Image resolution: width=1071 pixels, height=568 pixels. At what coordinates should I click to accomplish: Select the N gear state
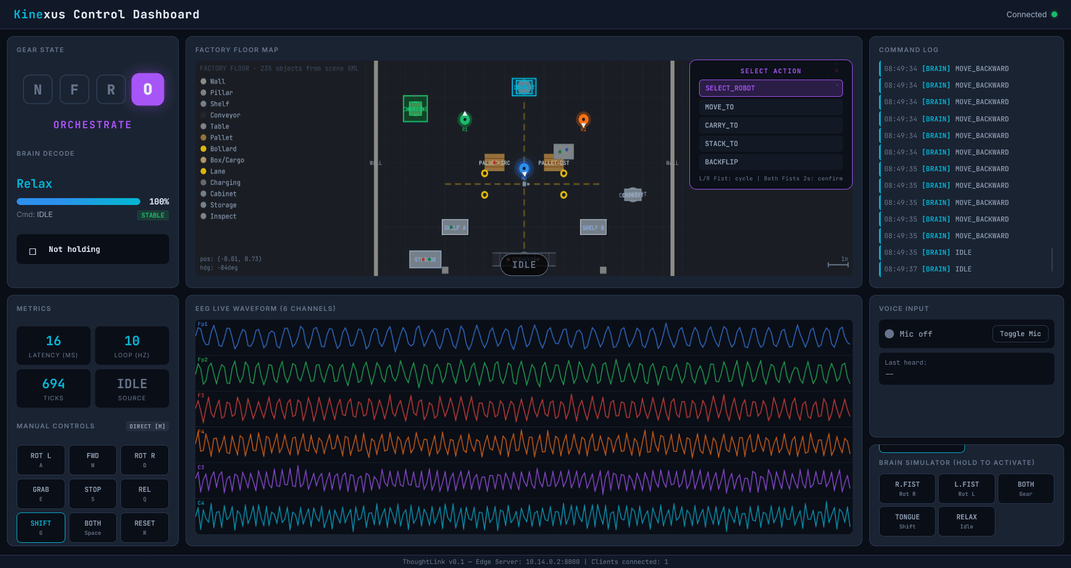(x=38, y=89)
